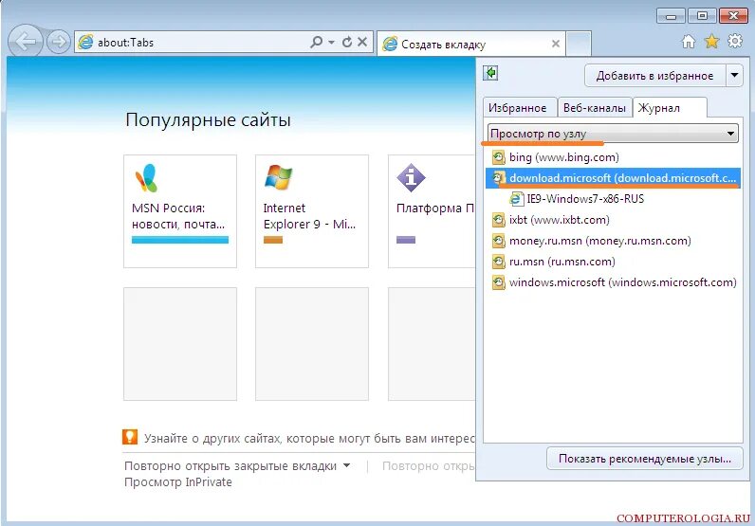Open the address bar autocomplete dropdown arrow
Screen dimensions: 755x526
tap(331, 43)
